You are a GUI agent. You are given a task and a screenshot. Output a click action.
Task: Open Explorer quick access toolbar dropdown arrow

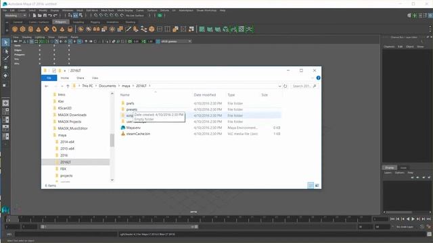point(65,71)
